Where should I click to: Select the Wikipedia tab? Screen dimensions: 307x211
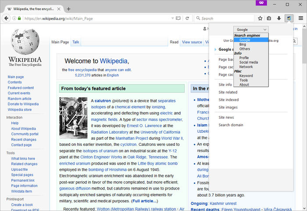pyautogui.click(x=34, y=9)
